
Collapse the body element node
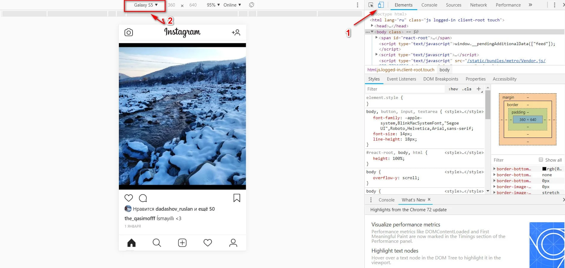[372, 32]
